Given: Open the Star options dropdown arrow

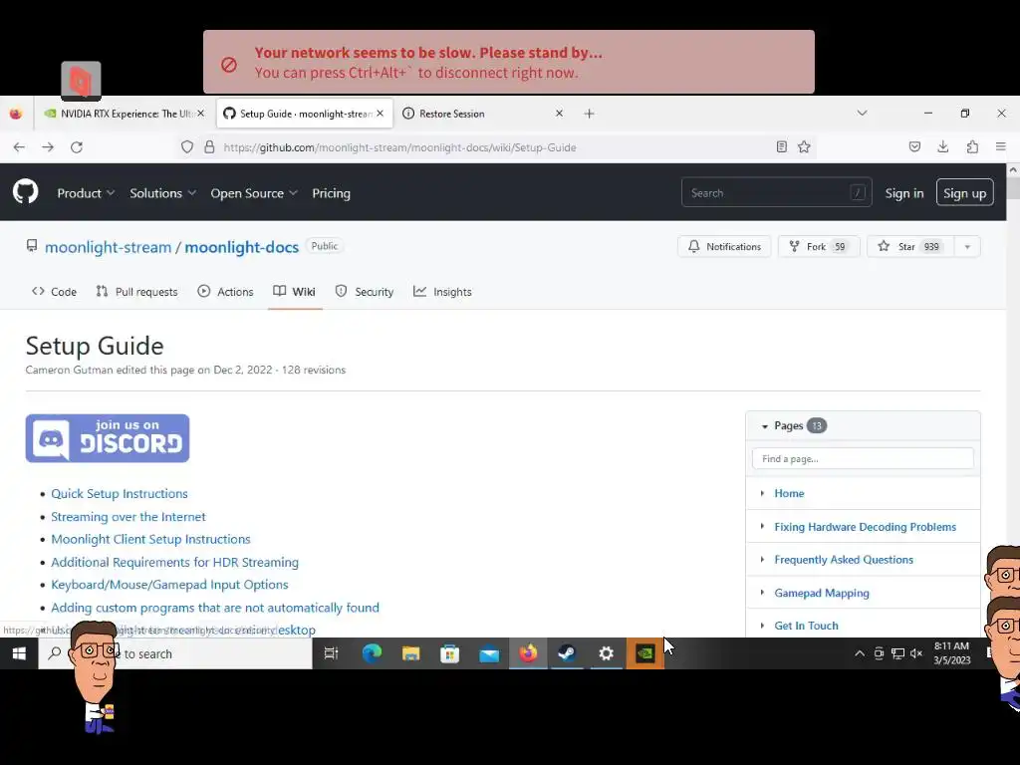Looking at the screenshot, I should click(x=967, y=247).
